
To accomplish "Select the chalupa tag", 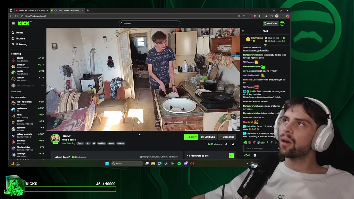I will 121,143.
